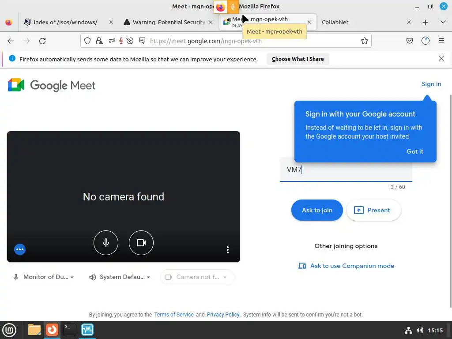This screenshot has width=452, height=339.
Task: Close the Warning: Potential Security tab
Action: click(x=211, y=22)
